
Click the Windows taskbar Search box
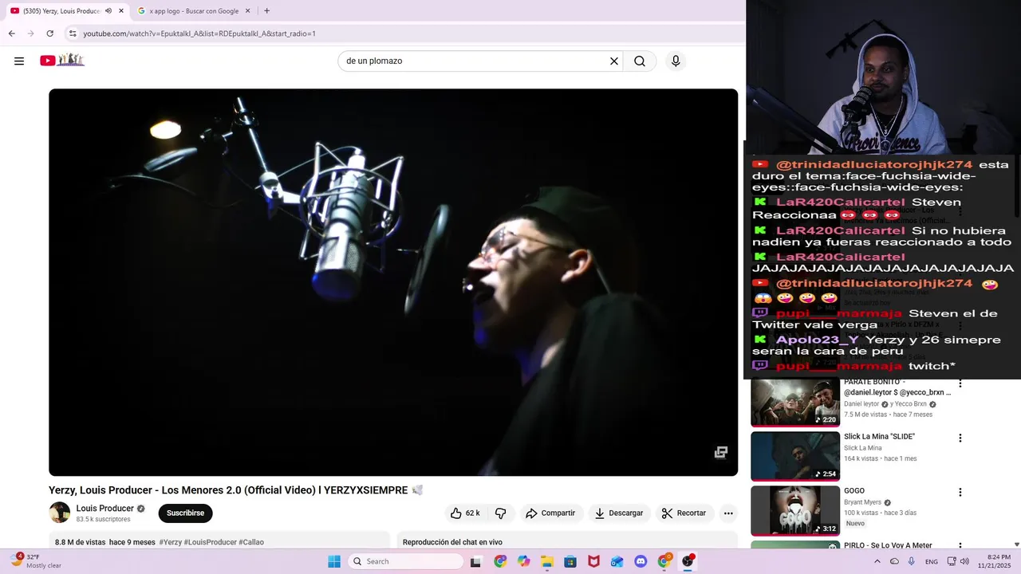click(x=406, y=561)
